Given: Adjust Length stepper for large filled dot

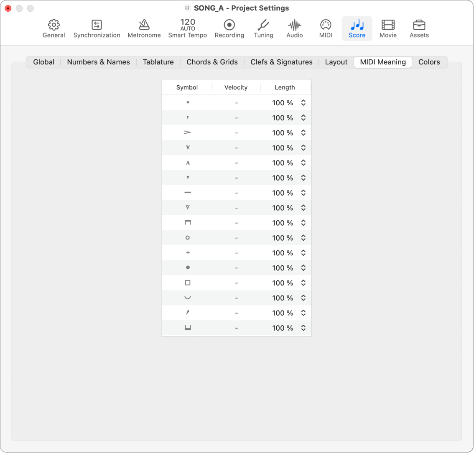Looking at the screenshot, I should point(303,268).
